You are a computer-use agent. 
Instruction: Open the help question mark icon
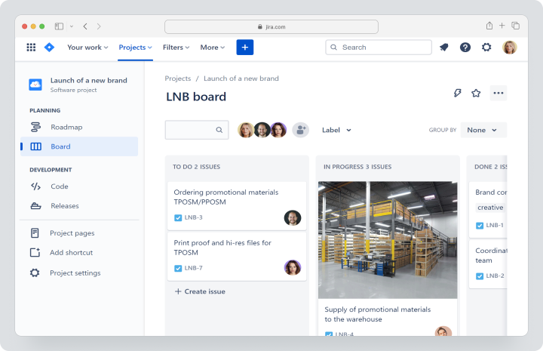click(465, 47)
